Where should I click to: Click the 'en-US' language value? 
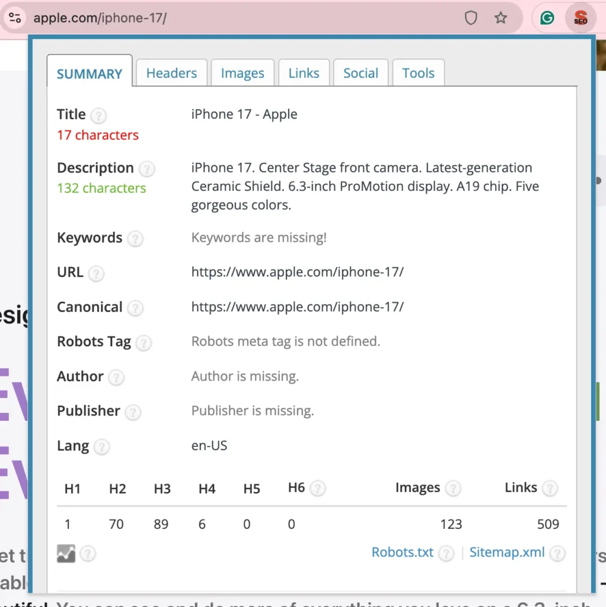(209, 446)
